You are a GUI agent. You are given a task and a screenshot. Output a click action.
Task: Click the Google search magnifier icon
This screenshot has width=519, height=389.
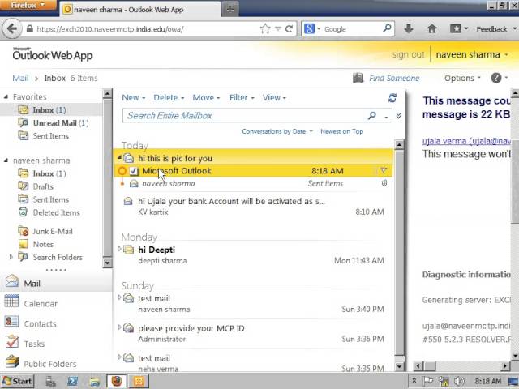coord(387,28)
